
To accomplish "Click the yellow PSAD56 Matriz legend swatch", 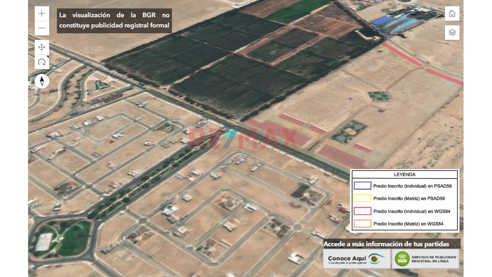I will pos(362,199).
